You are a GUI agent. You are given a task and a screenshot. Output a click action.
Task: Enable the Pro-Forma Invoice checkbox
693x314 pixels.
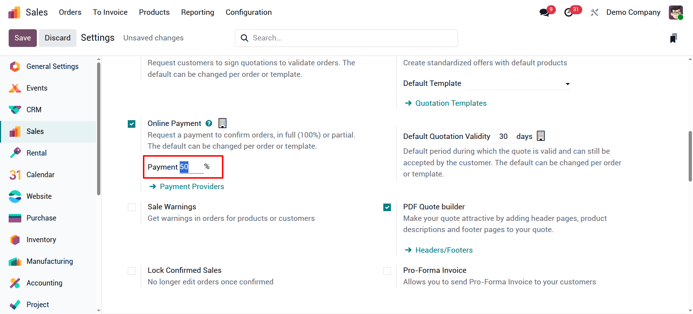coord(387,271)
